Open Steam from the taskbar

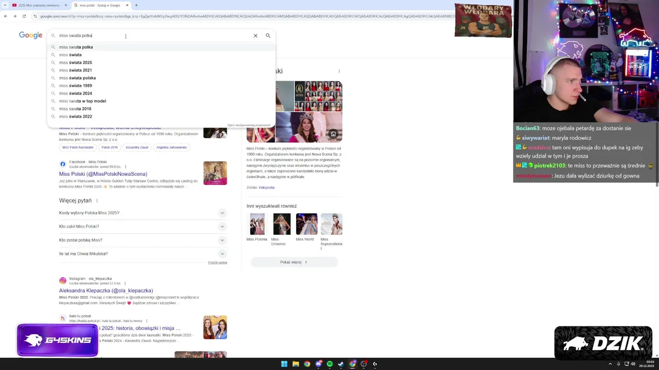pos(341,364)
